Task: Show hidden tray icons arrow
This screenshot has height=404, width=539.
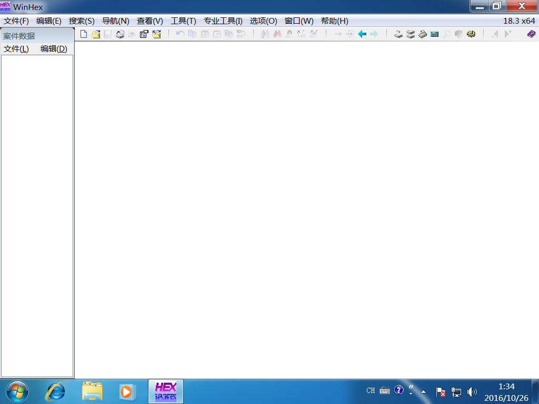Action: (x=424, y=391)
